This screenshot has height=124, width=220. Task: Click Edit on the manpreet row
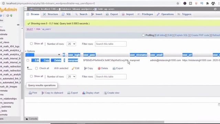(x=35, y=60)
